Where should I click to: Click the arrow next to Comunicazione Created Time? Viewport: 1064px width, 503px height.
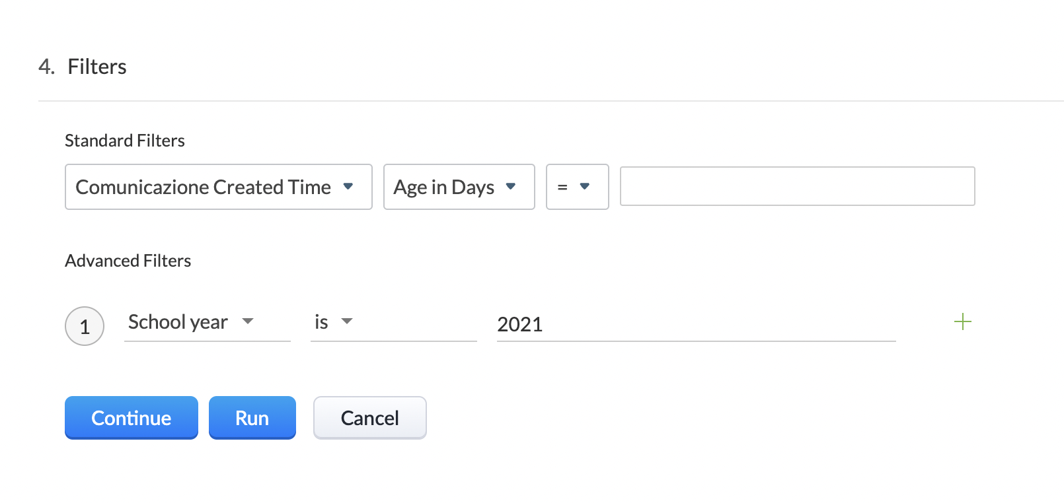[x=348, y=187]
